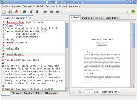Image resolution: width=137 pixels, height=100 pixels.
Task: Click the page number input field
Action: tap(89, 92)
